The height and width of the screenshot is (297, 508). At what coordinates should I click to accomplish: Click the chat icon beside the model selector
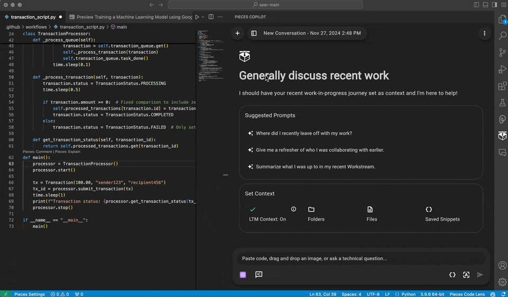259,275
